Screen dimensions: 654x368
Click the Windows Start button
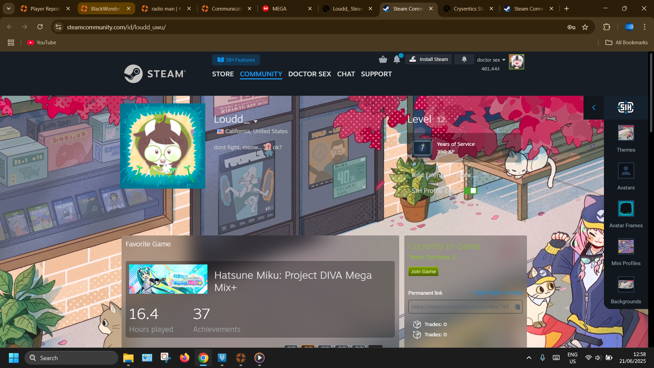(x=14, y=358)
